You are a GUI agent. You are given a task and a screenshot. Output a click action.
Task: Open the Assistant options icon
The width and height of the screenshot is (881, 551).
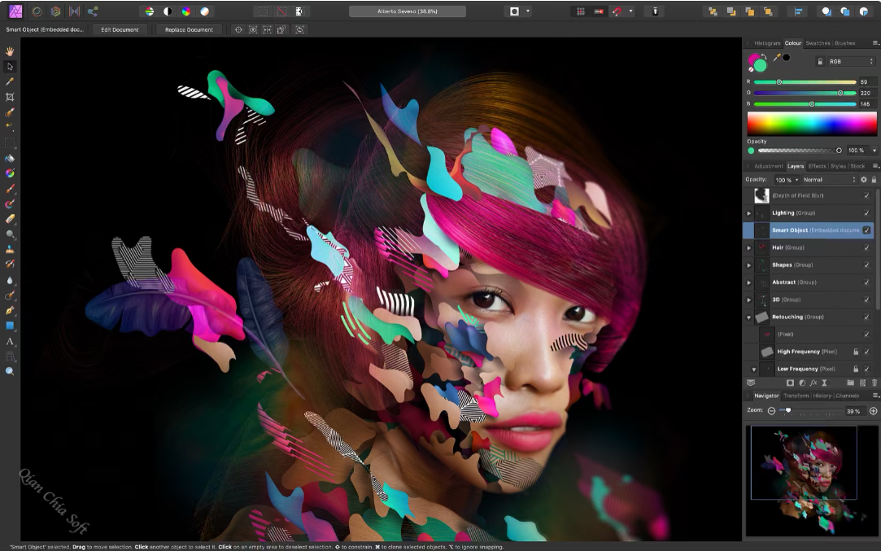click(655, 11)
